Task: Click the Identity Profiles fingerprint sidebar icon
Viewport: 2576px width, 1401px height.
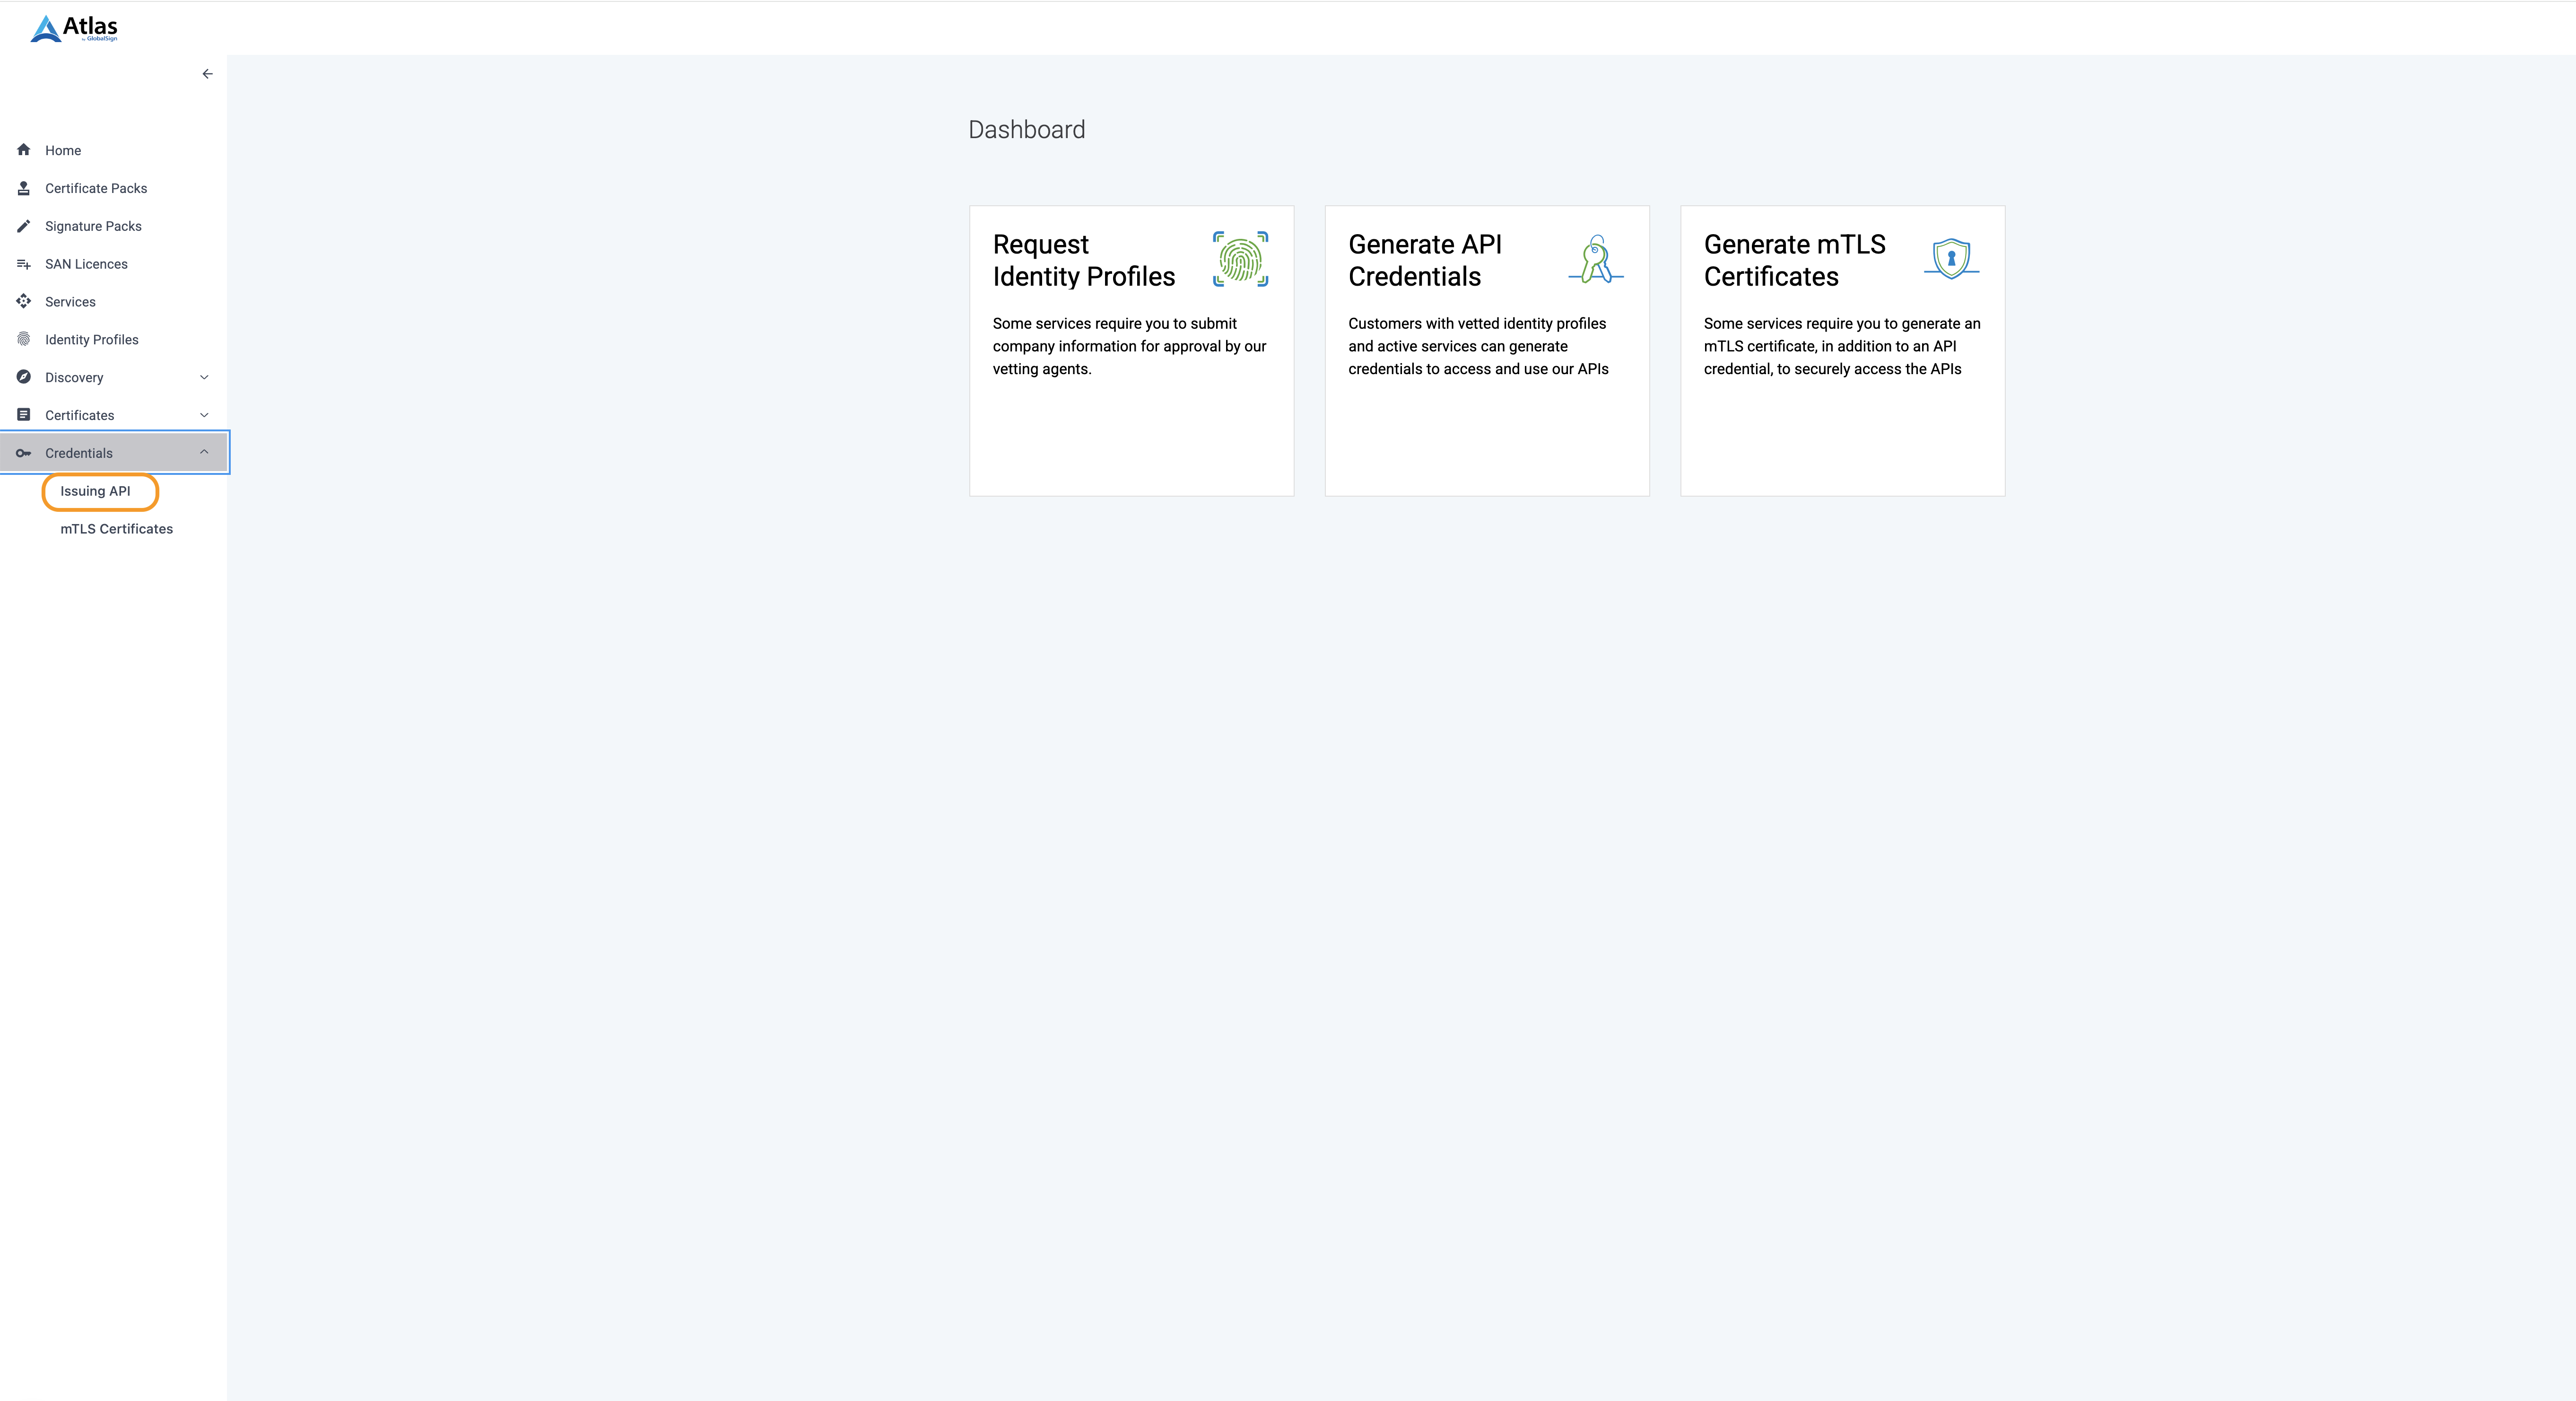Action: point(23,339)
